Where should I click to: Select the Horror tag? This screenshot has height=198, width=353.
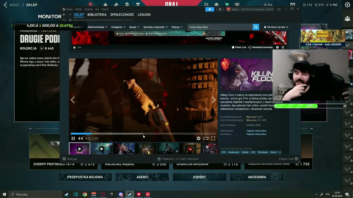(273, 152)
